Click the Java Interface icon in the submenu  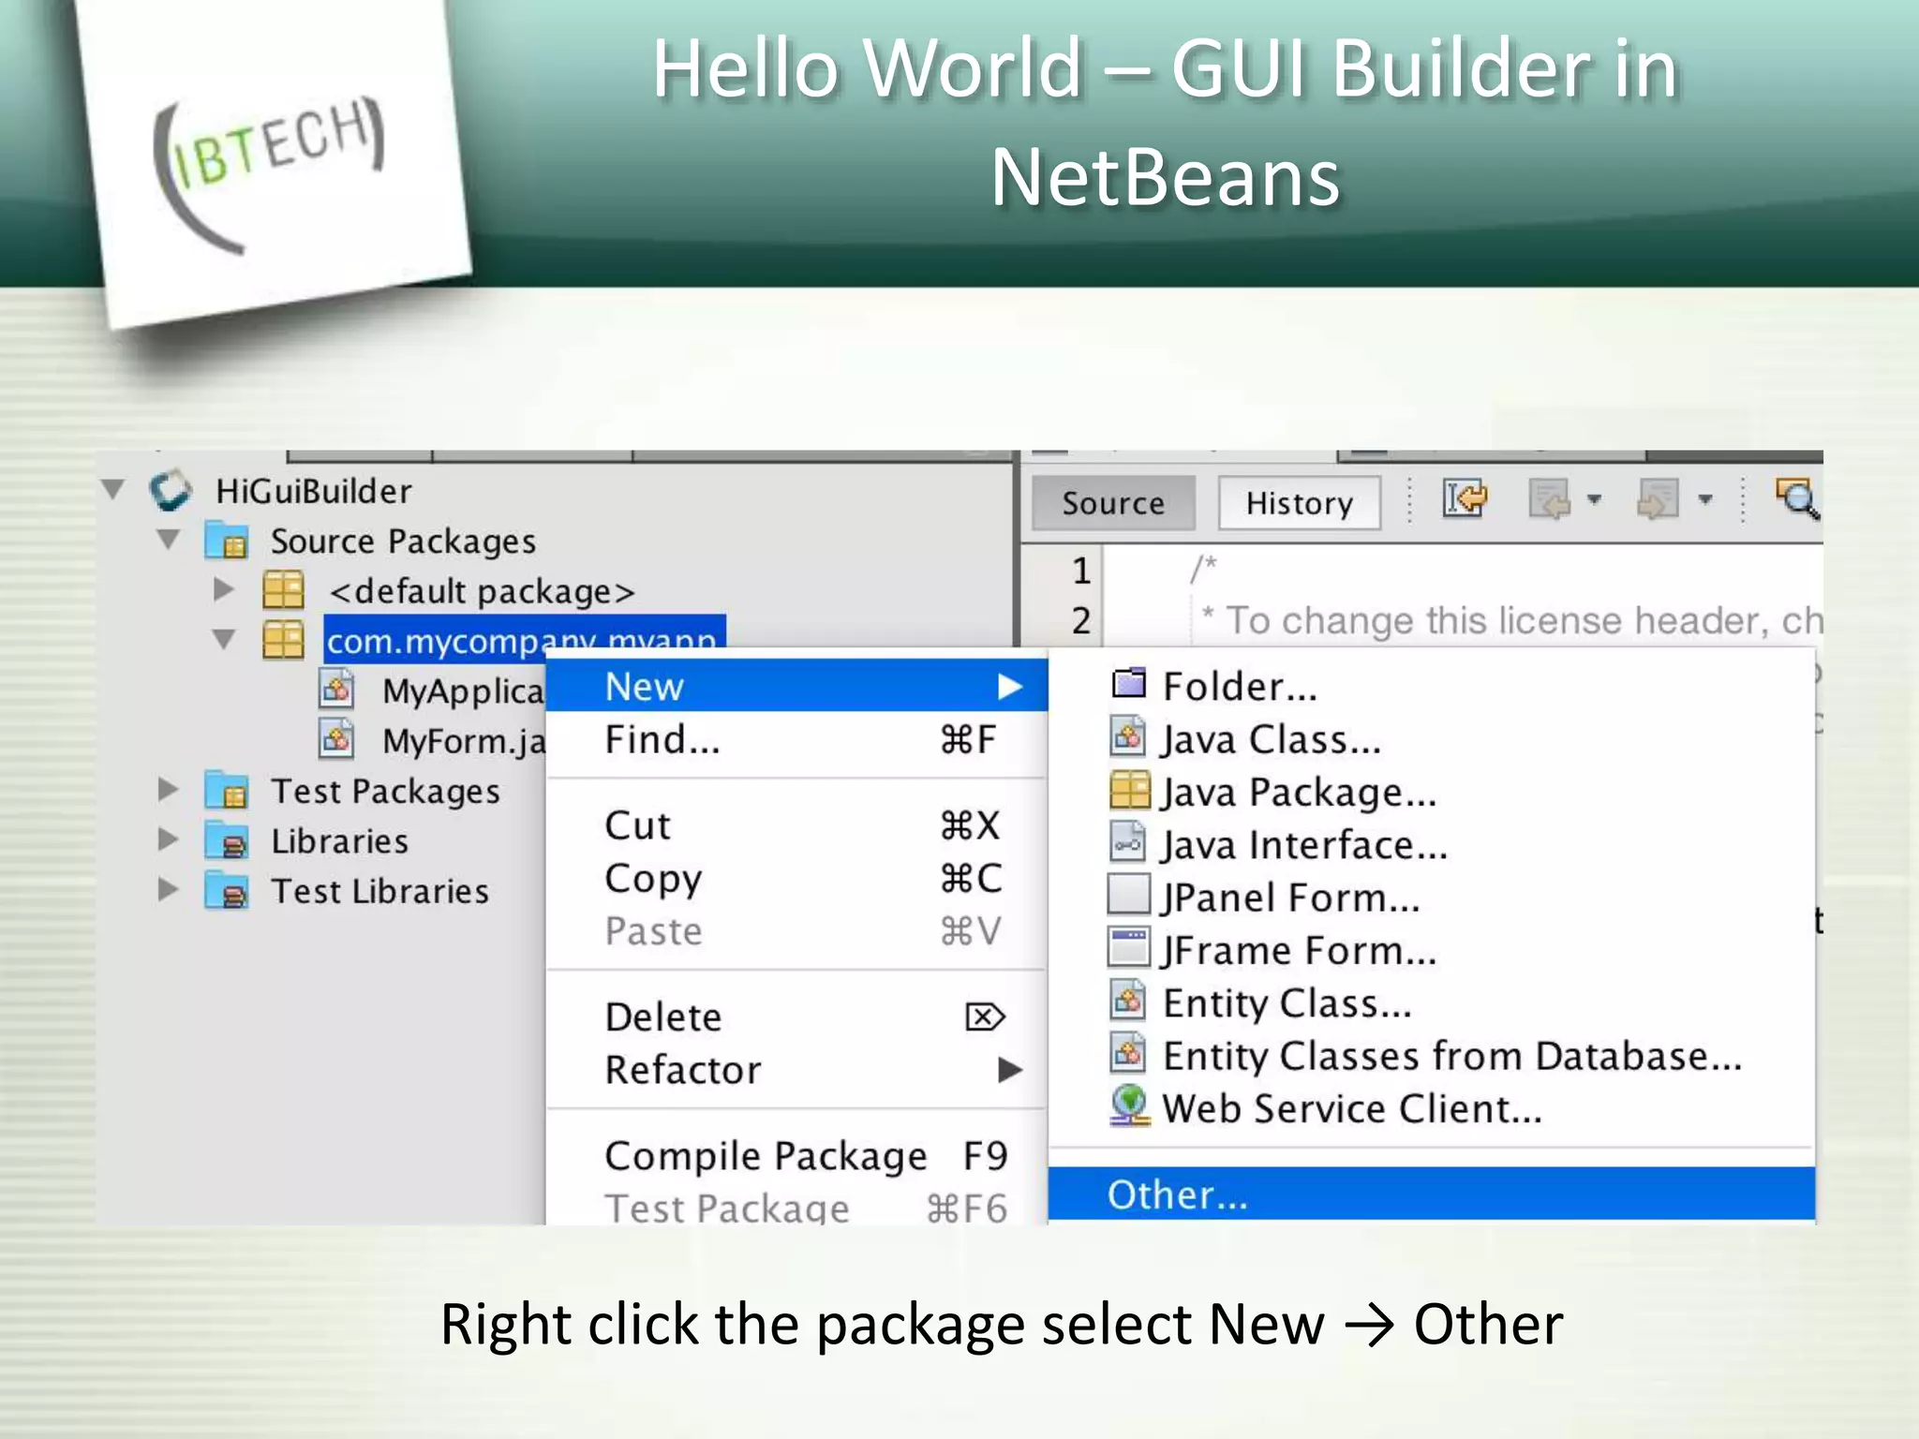(x=1128, y=842)
